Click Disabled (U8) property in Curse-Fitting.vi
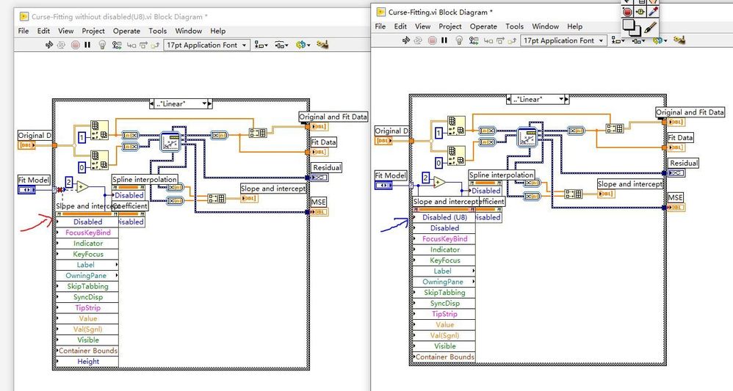The width and height of the screenshot is (733, 391). click(x=444, y=217)
